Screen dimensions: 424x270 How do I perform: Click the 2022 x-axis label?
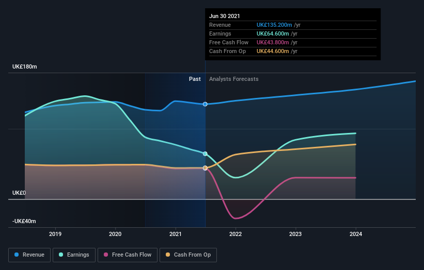(235, 234)
